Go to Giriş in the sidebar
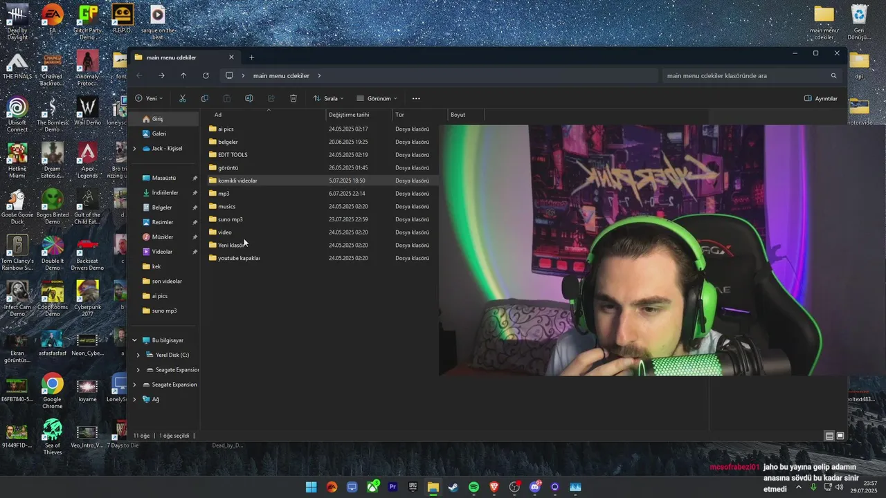 click(x=165, y=119)
